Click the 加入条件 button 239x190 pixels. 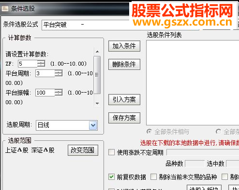coord(124,46)
